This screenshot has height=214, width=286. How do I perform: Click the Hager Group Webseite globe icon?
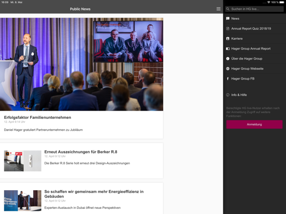[x=227, y=69]
